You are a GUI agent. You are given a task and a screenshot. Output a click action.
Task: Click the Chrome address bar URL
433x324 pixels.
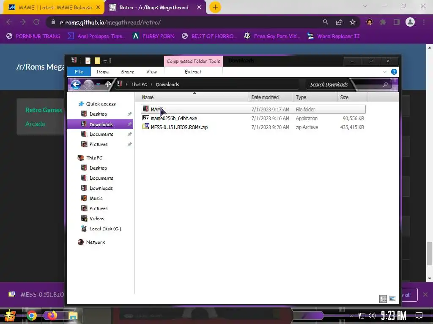pos(110,22)
